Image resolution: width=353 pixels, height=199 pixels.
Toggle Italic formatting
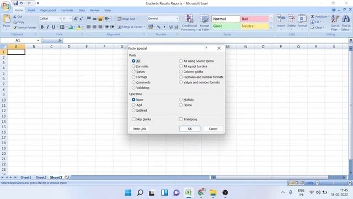click(48, 27)
